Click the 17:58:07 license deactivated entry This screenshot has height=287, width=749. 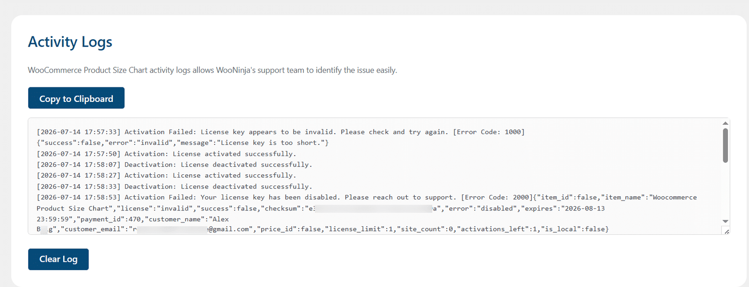click(x=175, y=165)
